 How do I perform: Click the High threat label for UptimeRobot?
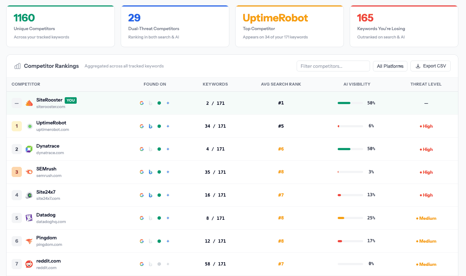pos(426,126)
